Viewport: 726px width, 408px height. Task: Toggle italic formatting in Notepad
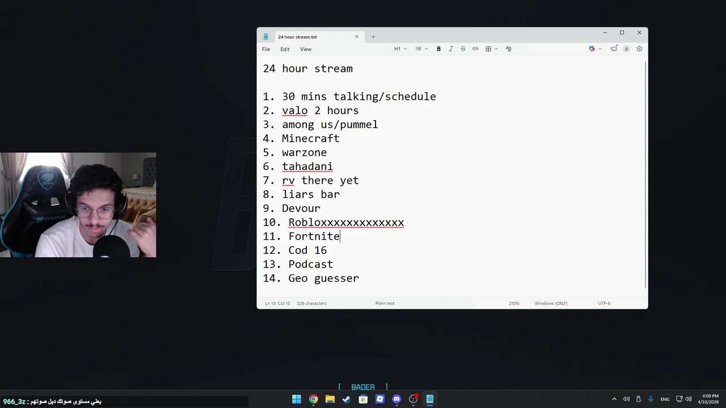(x=451, y=49)
